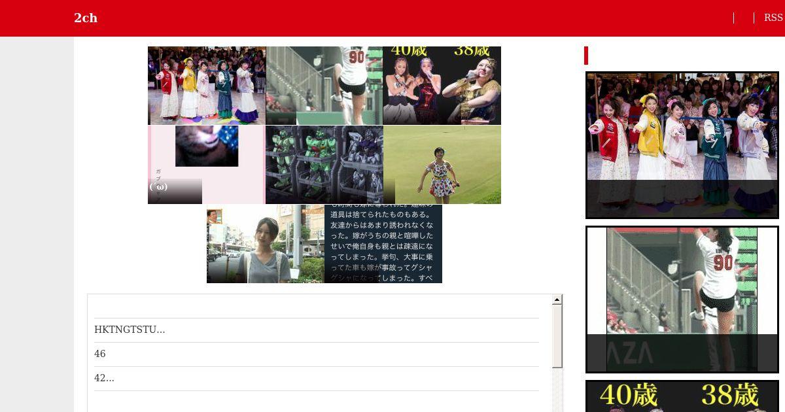Open thumbnail of woman on street
Image resolution: width=785 pixels, height=412 pixels.
pyautogui.click(x=266, y=244)
